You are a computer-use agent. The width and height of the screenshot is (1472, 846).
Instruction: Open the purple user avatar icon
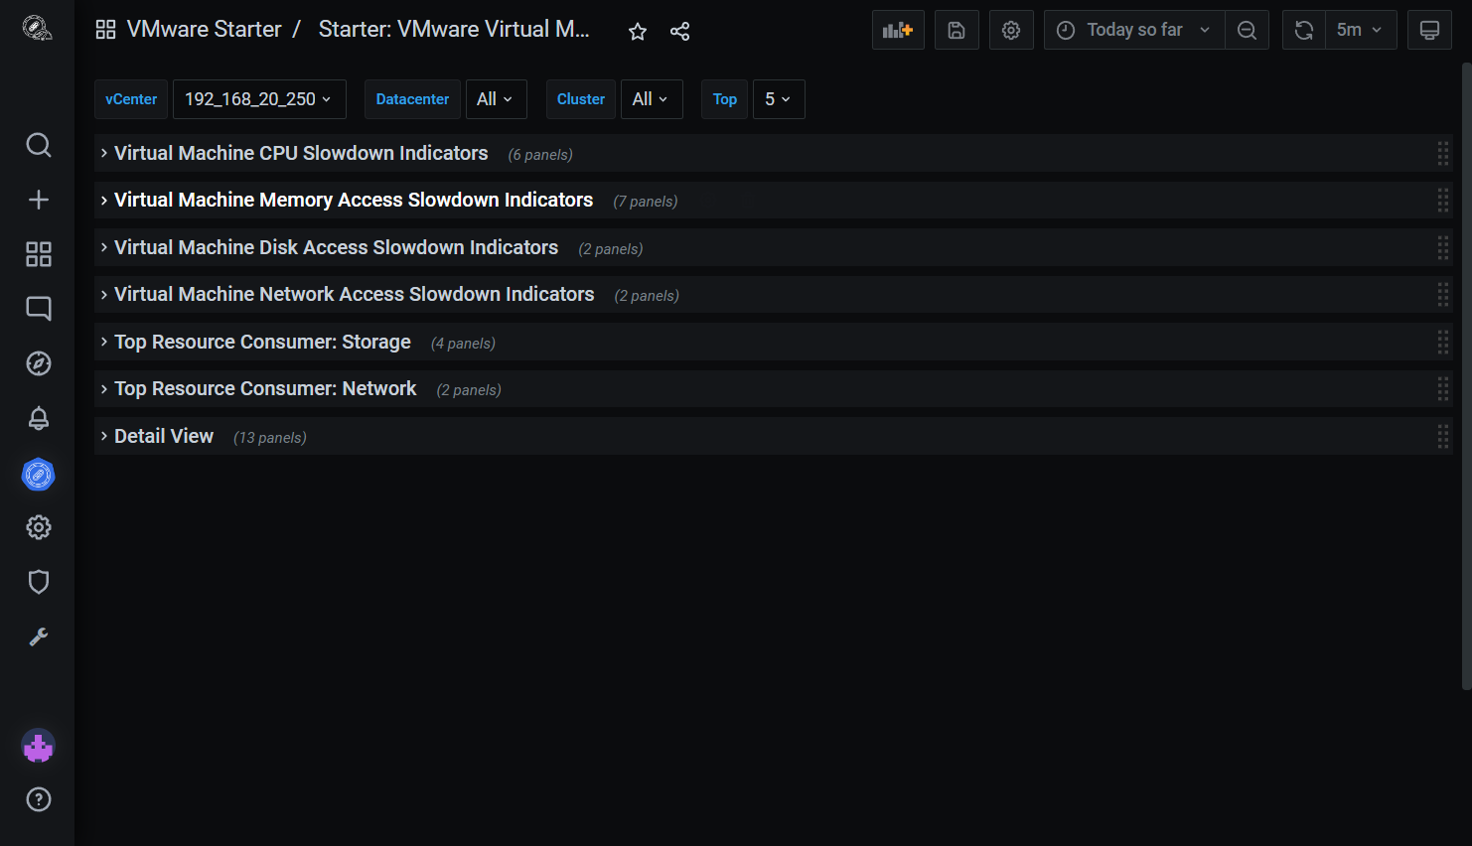pos(38,746)
